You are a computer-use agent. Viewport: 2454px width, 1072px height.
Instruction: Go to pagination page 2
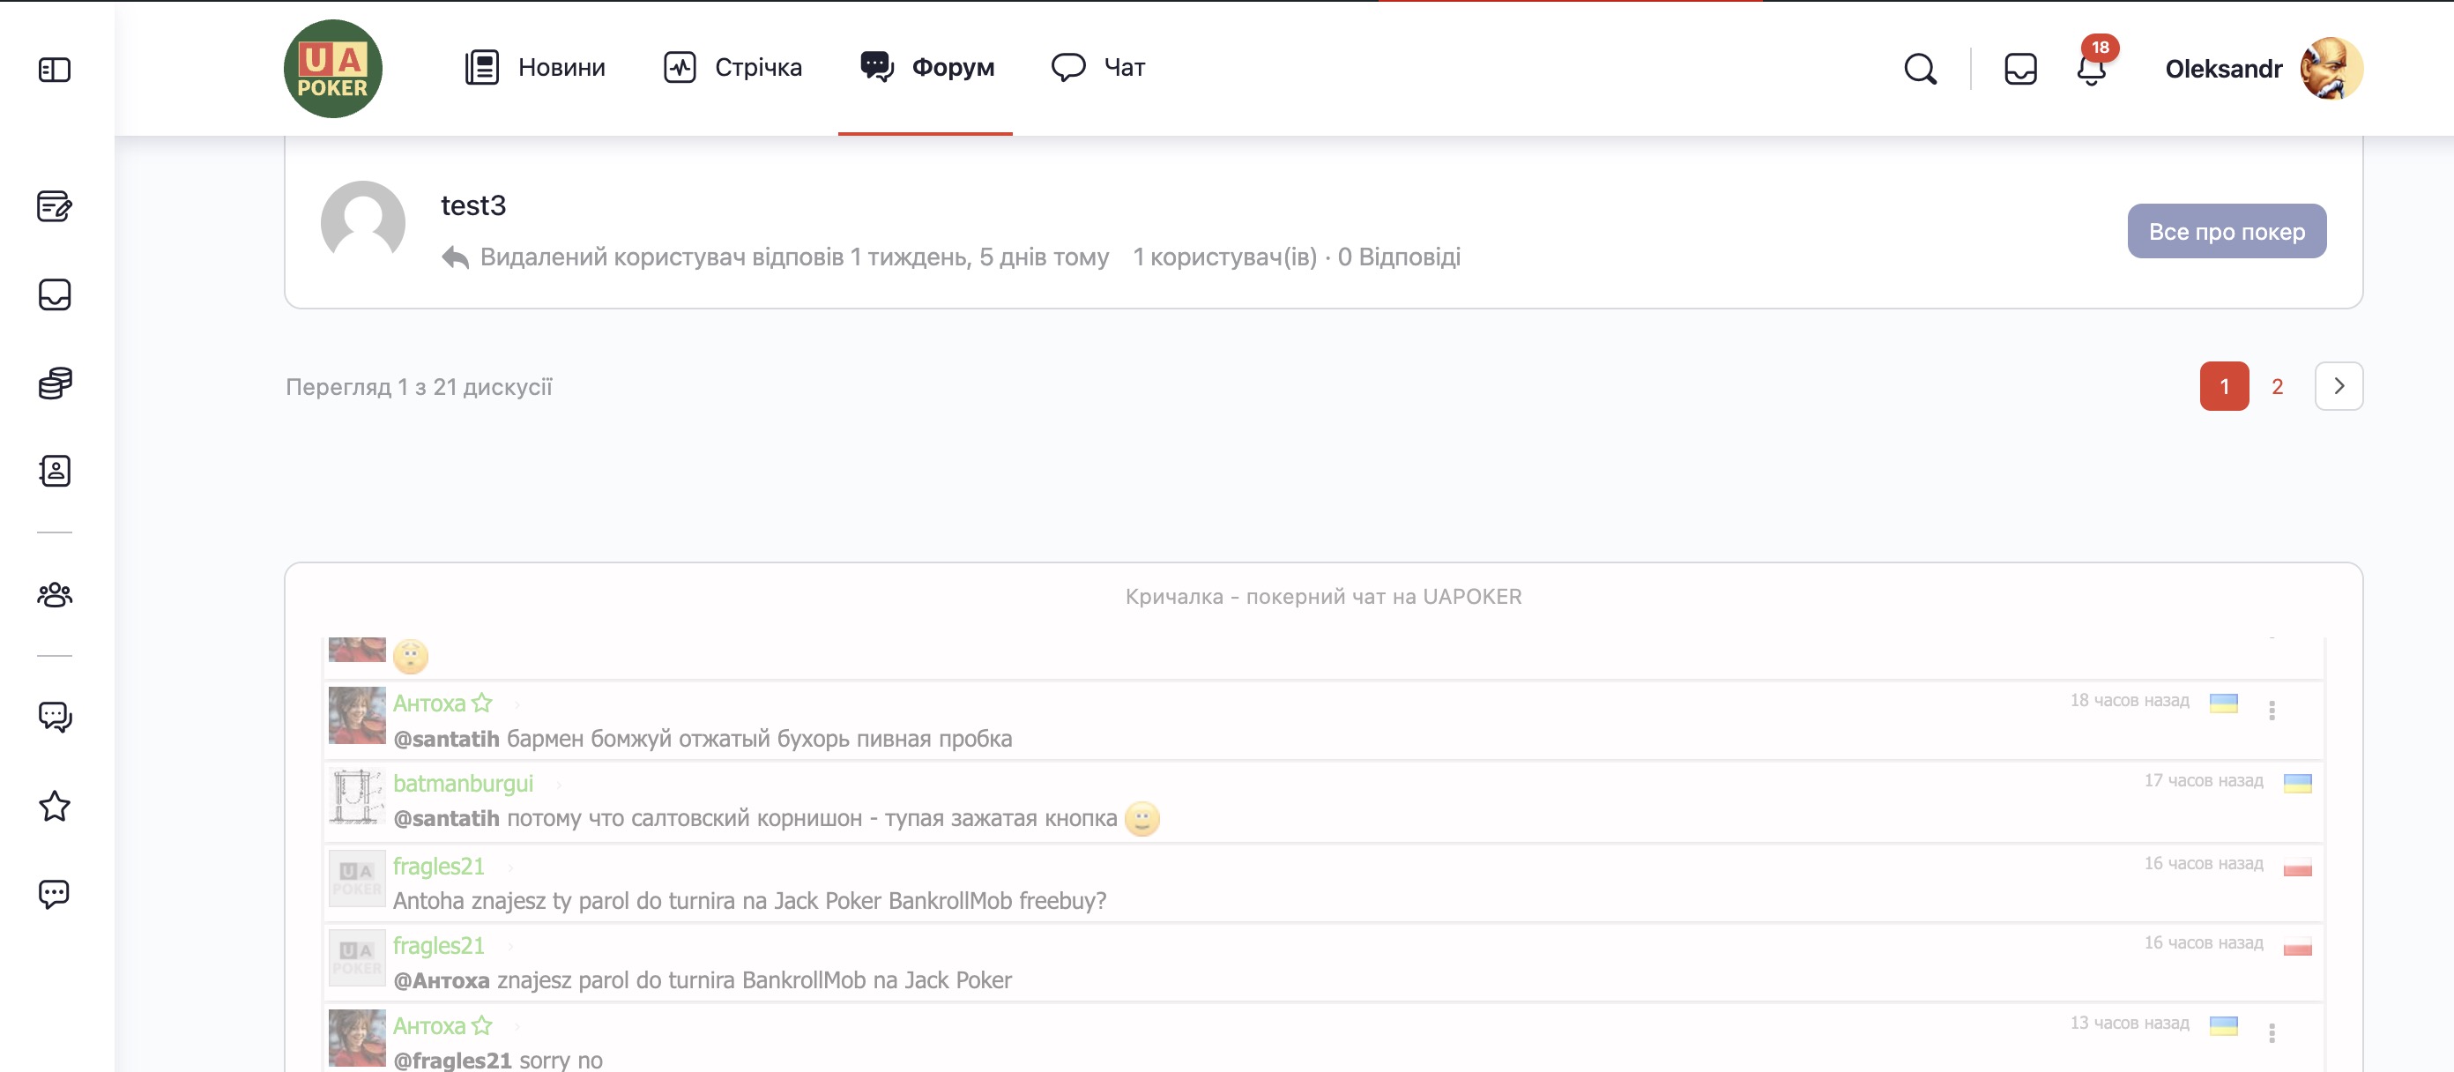pyautogui.click(x=2277, y=386)
